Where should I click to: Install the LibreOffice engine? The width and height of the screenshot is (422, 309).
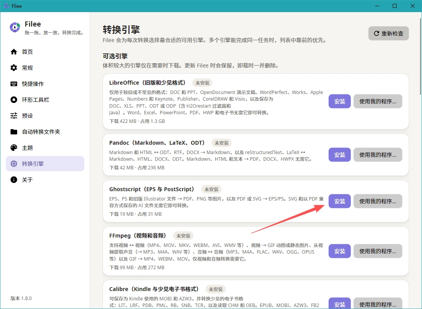(x=339, y=101)
